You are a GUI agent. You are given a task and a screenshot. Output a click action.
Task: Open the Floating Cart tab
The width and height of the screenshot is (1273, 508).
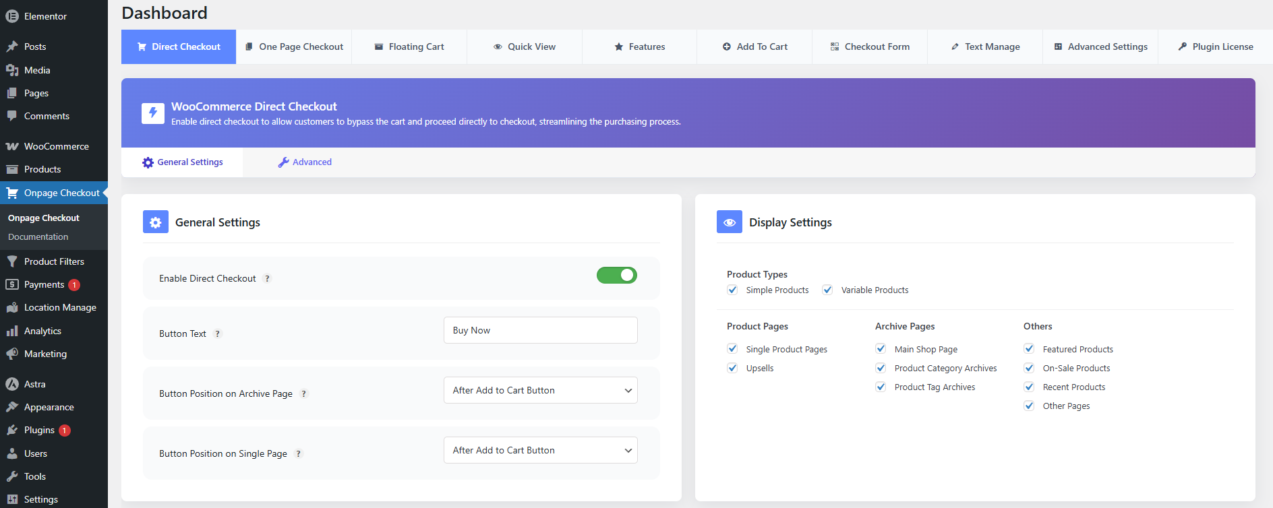coord(409,46)
